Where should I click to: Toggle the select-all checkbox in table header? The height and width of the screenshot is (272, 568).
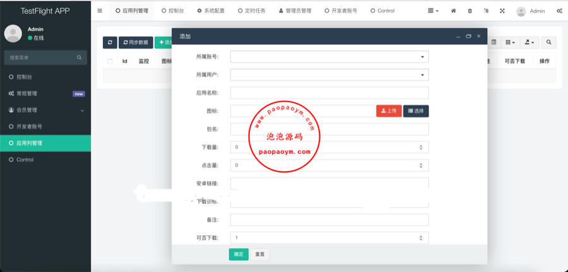(x=110, y=61)
